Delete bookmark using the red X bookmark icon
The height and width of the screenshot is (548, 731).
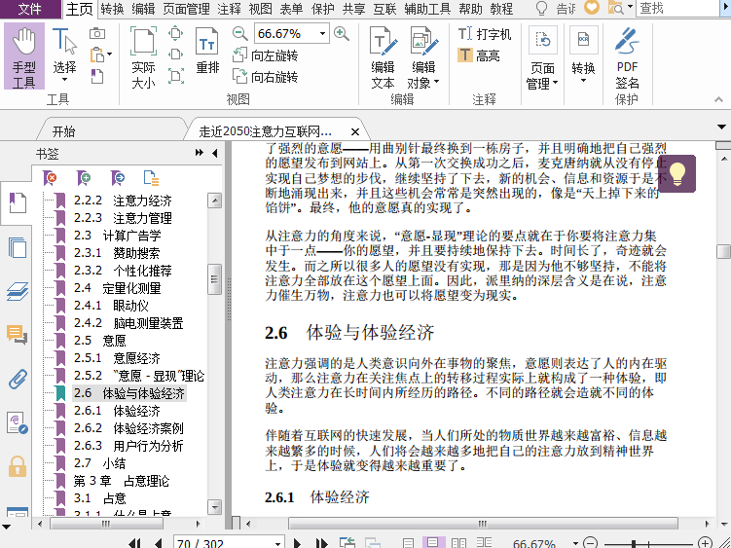coord(50,178)
